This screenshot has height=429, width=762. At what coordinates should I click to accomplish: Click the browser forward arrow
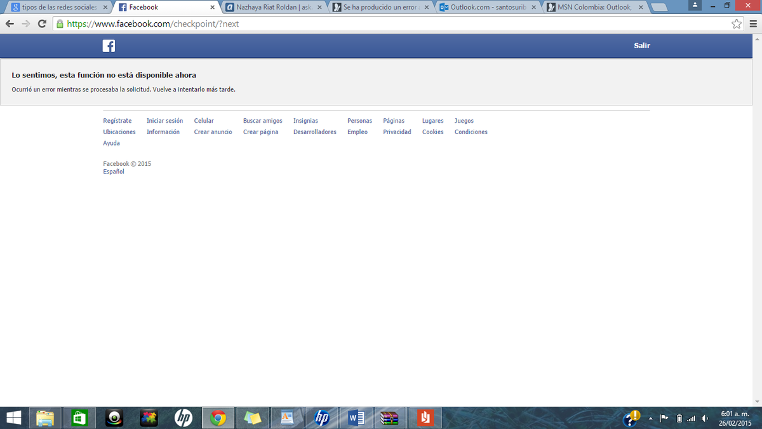[26, 24]
